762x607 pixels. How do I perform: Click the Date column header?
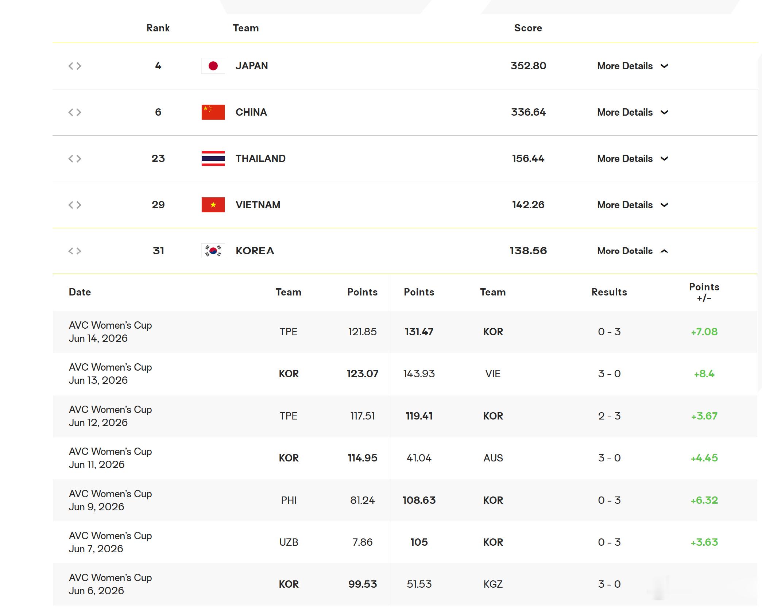click(x=80, y=292)
